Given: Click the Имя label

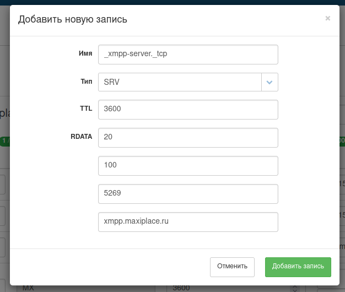Looking at the screenshot, I should coord(85,53).
